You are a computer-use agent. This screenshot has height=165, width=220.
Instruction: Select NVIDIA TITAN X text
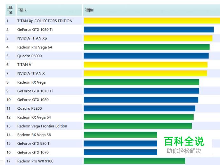(x=31, y=73)
